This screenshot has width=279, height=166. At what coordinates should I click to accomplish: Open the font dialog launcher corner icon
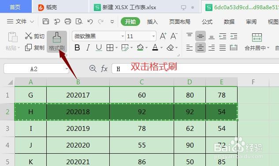click(x=179, y=55)
